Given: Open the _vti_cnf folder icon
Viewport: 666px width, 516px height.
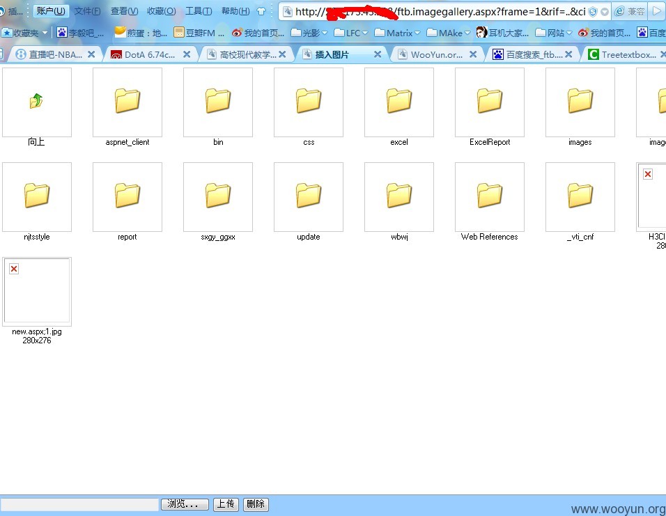Looking at the screenshot, I should tap(580, 196).
